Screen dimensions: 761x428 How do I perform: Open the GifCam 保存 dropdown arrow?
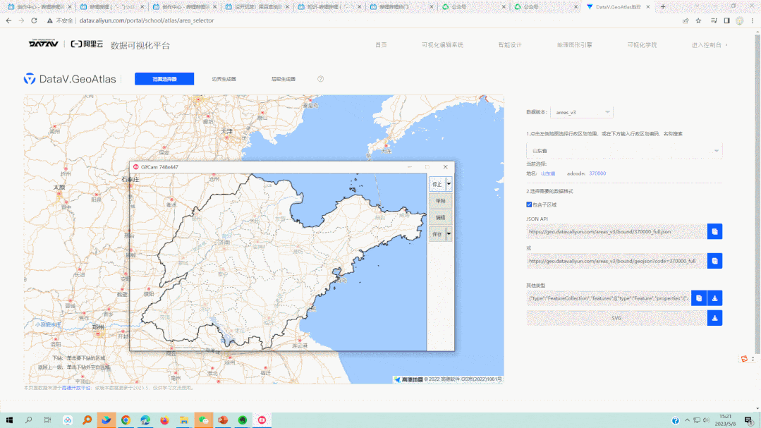(x=449, y=233)
